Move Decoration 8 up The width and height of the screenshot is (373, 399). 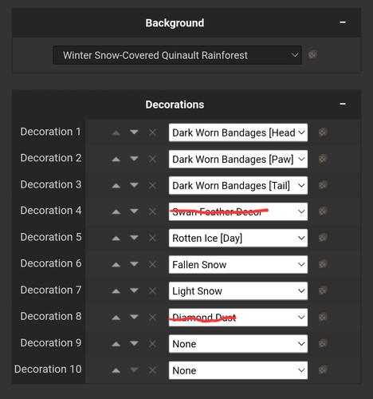pyautogui.click(x=116, y=318)
